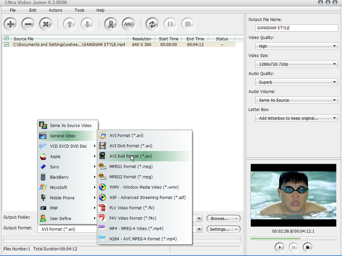Open the Settings button arrow menu
This screenshot has width=342, height=256.
coord(236,229)
